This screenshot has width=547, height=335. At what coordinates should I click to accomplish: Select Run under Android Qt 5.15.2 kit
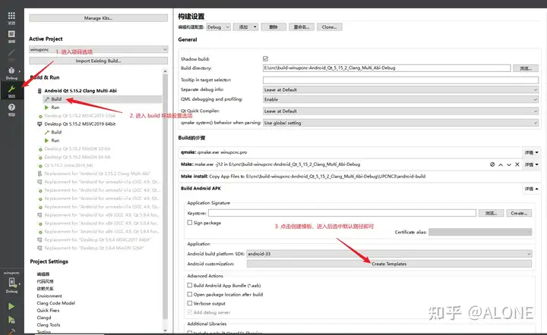pyautogui.click(x=55, y=108)
